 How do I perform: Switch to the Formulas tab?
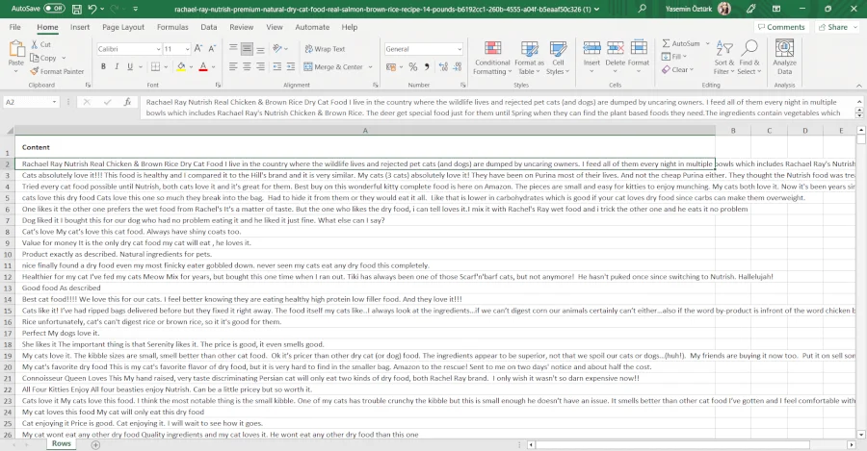pos(172,27)
